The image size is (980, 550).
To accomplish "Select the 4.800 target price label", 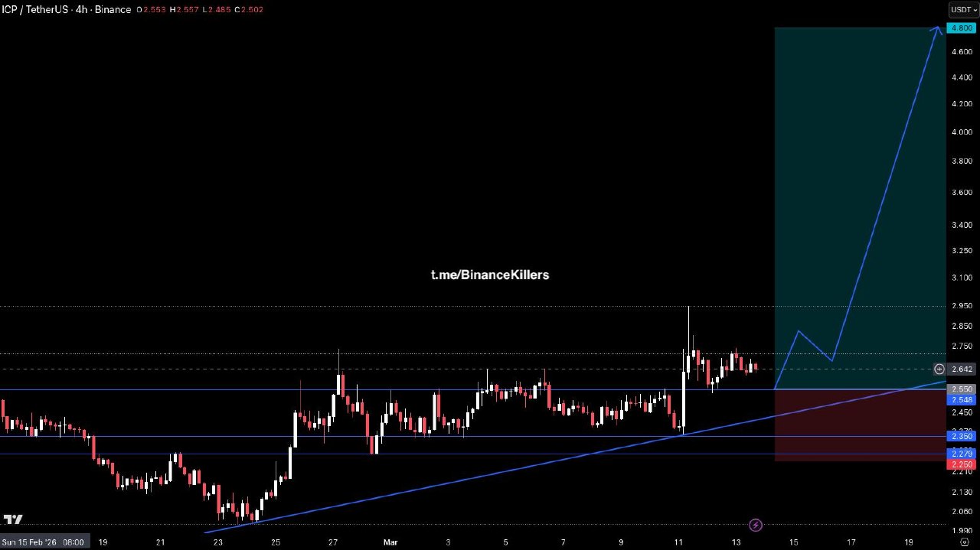I will tap(961, 28).
